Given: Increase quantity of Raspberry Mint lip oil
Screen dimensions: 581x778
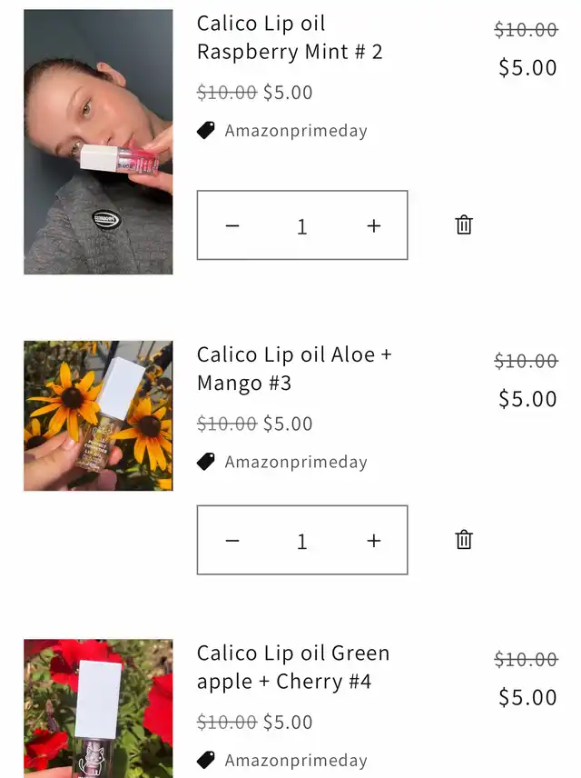Looking at the screenshot, I should pos(374,225).
